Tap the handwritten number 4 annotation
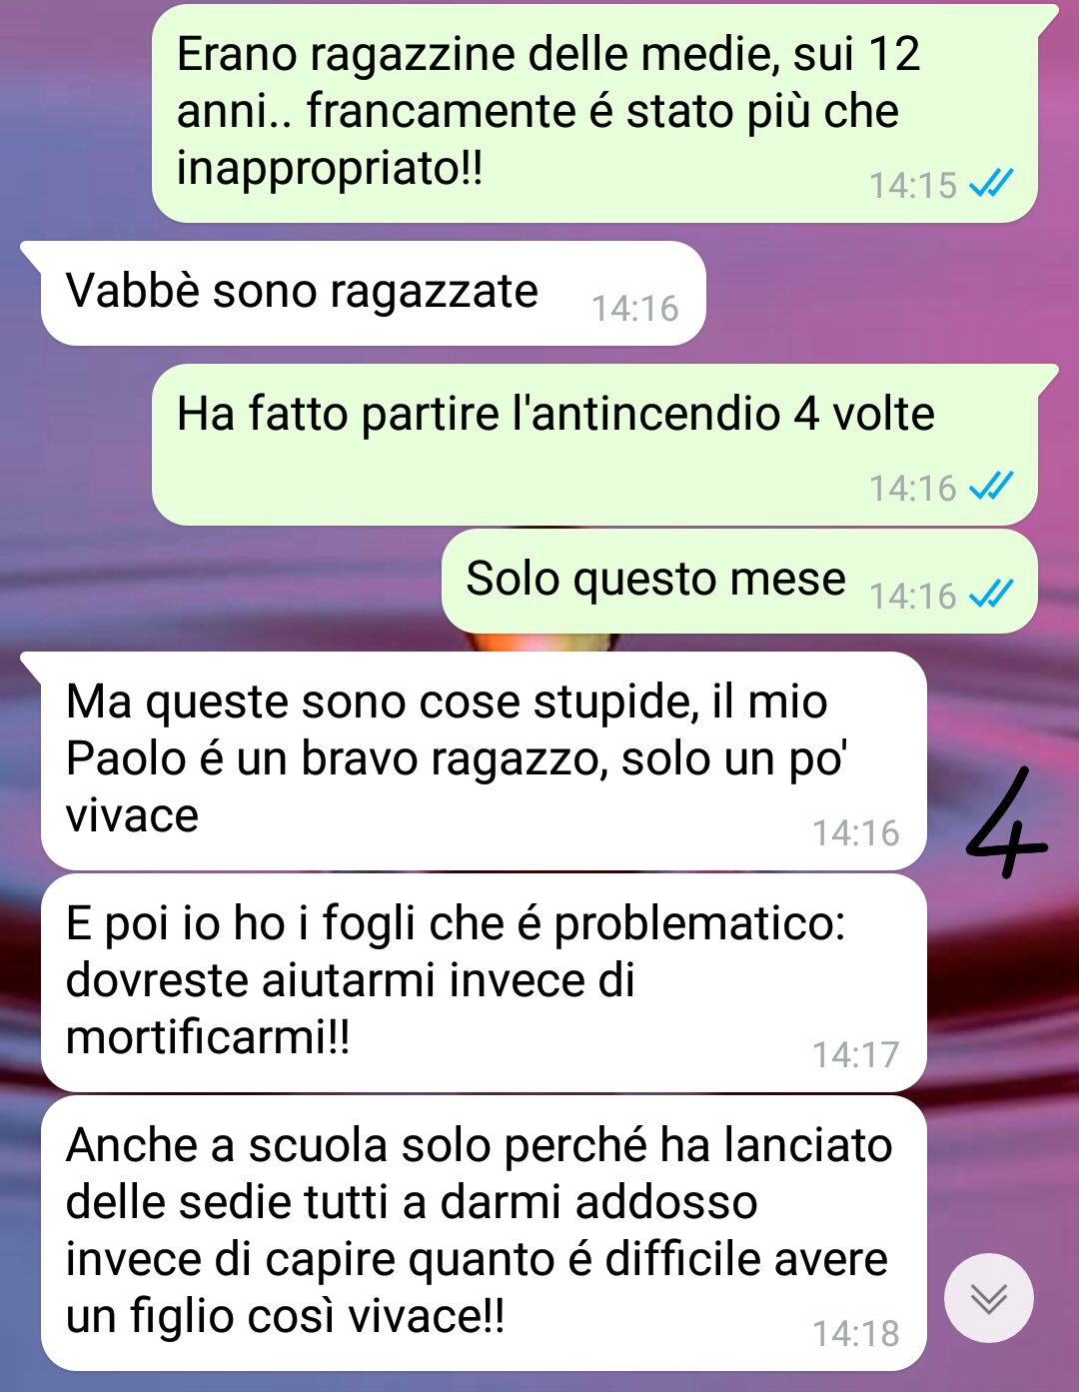1079x1392 pixels. 1006,823
